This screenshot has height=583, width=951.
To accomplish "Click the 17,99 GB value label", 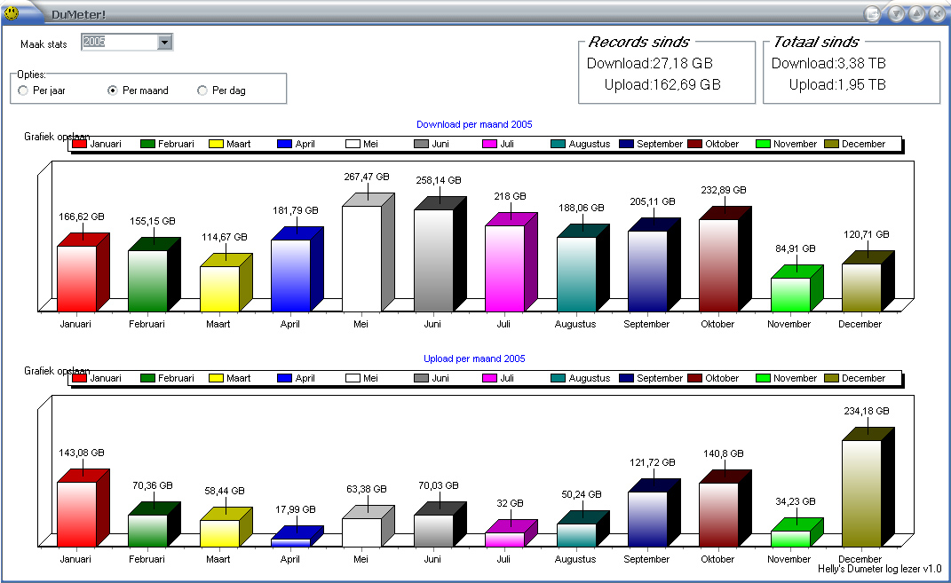I will (x=296, y=510).
